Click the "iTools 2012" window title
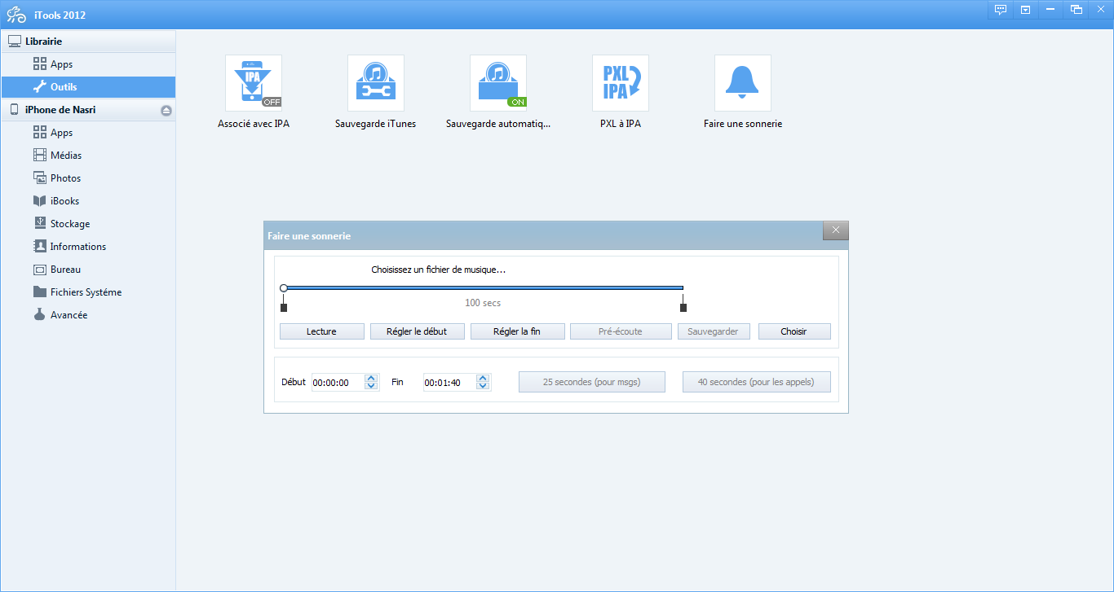 pyautogui.click(x=58, y=15)
